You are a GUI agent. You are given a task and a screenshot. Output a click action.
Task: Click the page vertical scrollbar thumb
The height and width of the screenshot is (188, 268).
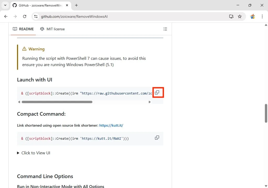(x=266, y=113)
